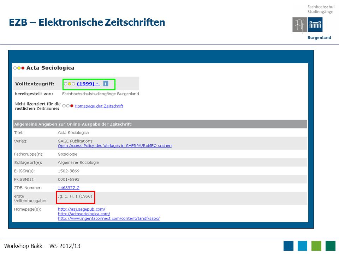This screenshot has width=339, height=254.
Task: Click the blue info icon beside (1999)
Action: pyautogui.click(x=106, y=84)
